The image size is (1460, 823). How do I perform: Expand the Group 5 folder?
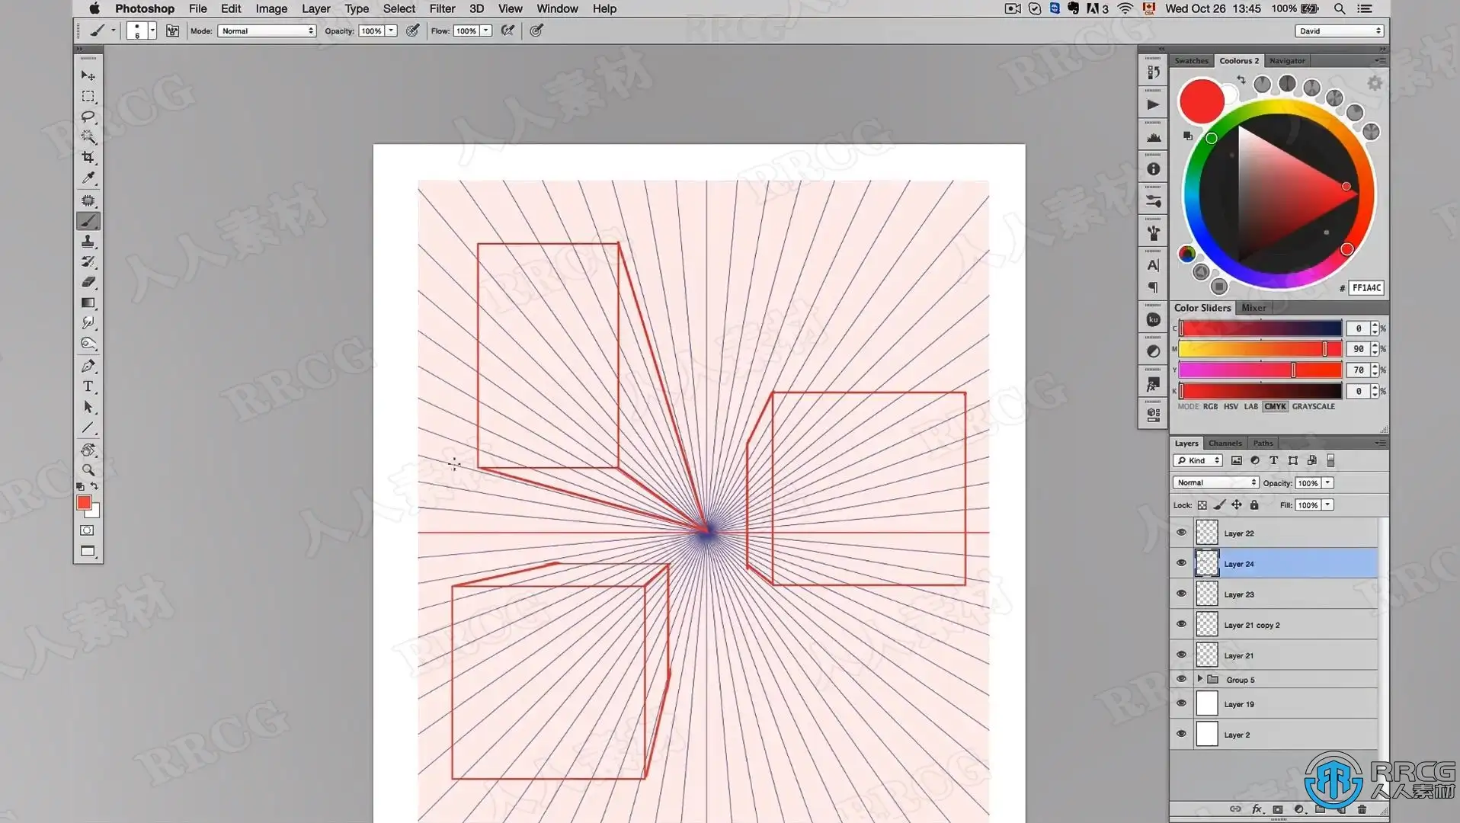[1200, 678]
